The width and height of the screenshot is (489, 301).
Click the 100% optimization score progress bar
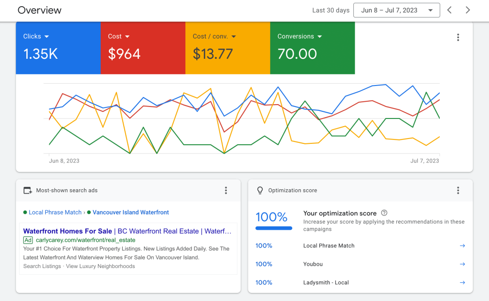pyautogui.click(x=274, y=228)
